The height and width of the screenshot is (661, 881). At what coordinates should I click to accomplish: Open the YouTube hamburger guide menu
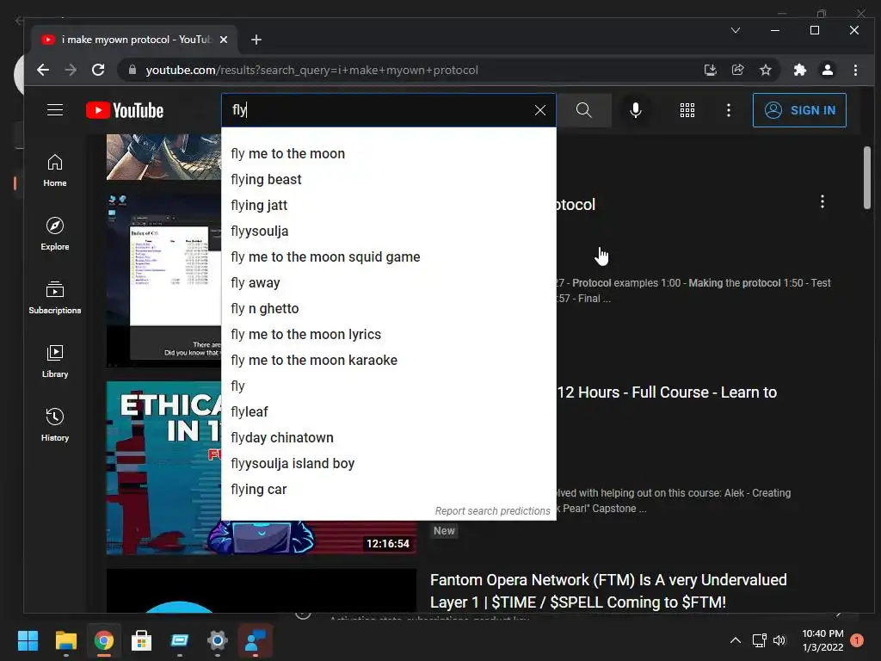click(x=54, y=110)
